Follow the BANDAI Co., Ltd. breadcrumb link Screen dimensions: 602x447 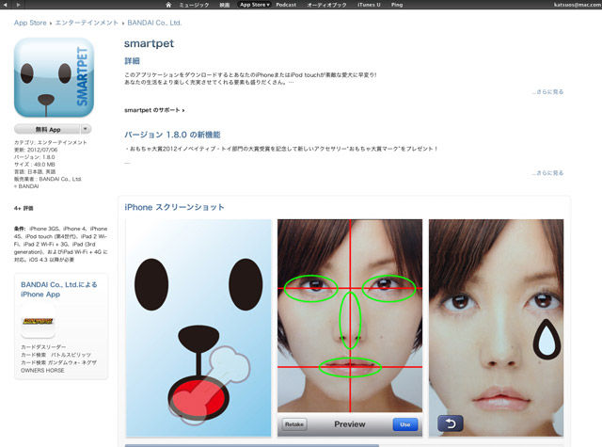pos(154,23)
